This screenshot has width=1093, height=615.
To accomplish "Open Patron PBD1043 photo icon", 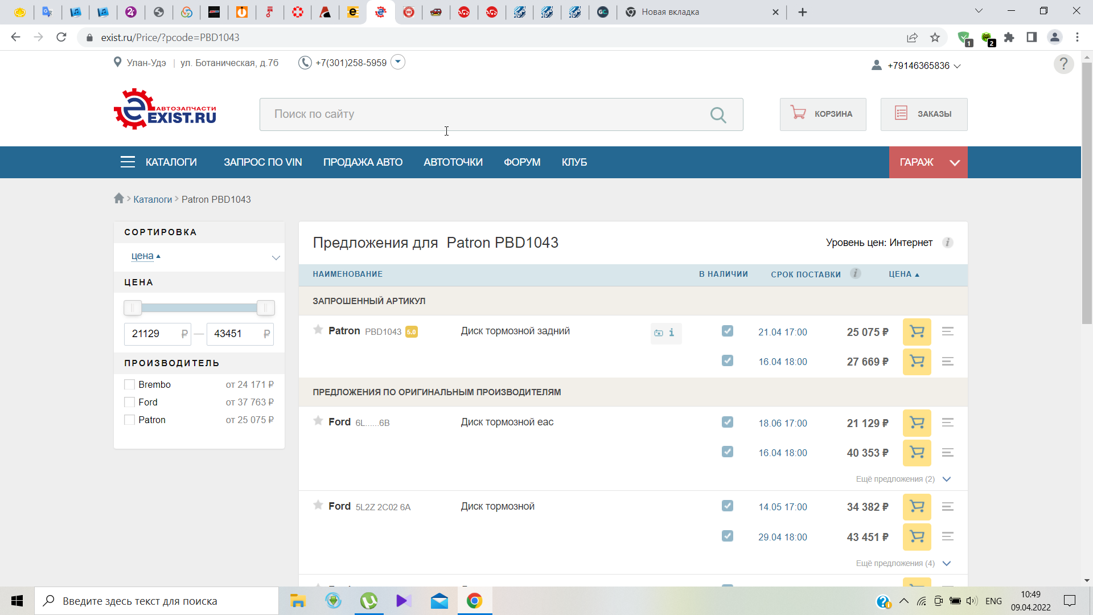I will tap(659, 333).
